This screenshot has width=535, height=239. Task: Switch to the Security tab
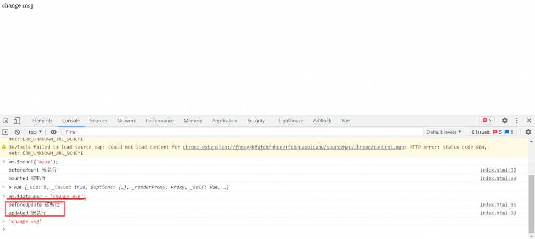[x=256, y=120]
